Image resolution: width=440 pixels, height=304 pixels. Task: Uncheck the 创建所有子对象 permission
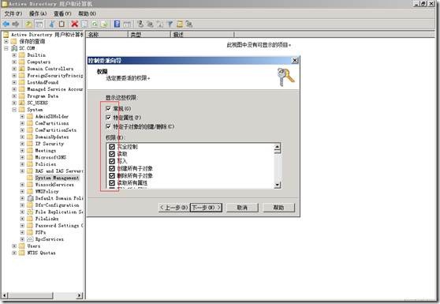(x=112, y=168)
